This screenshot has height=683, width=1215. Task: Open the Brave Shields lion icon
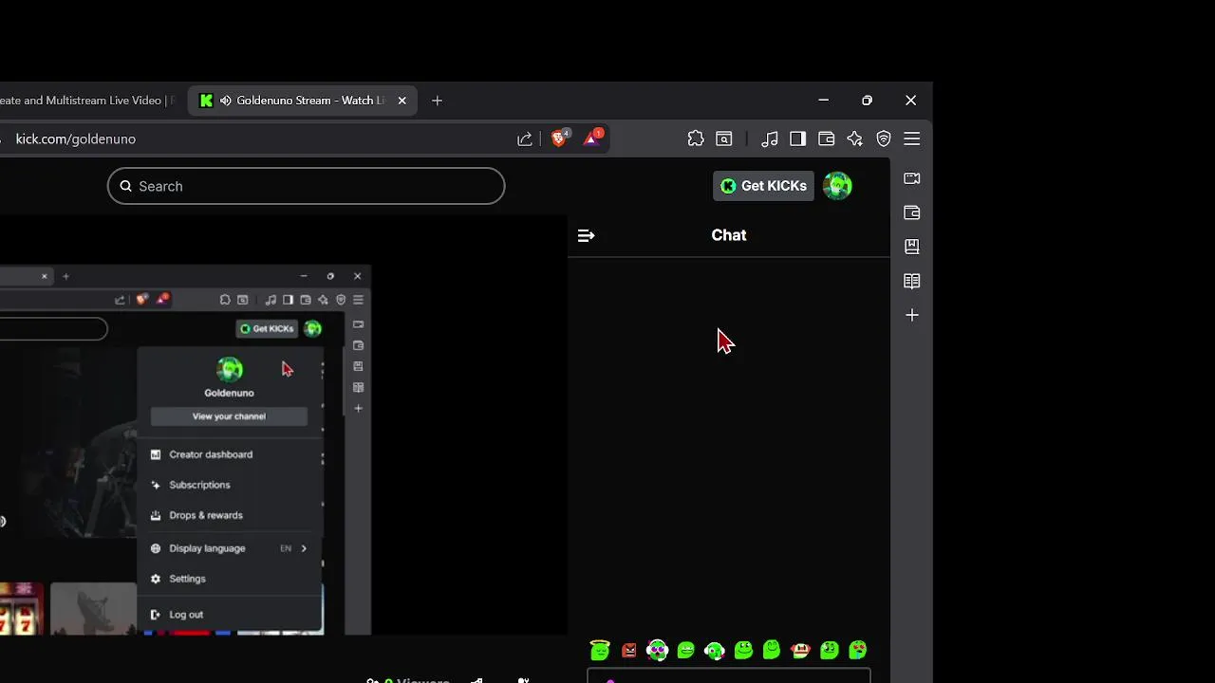pos(559,138)
